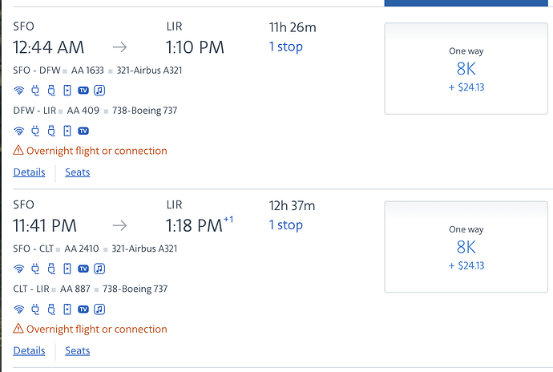Click the Wi-Fi icon for CLT - LIR flight
This screenshot has width=553, height=372.
[19, 309]
